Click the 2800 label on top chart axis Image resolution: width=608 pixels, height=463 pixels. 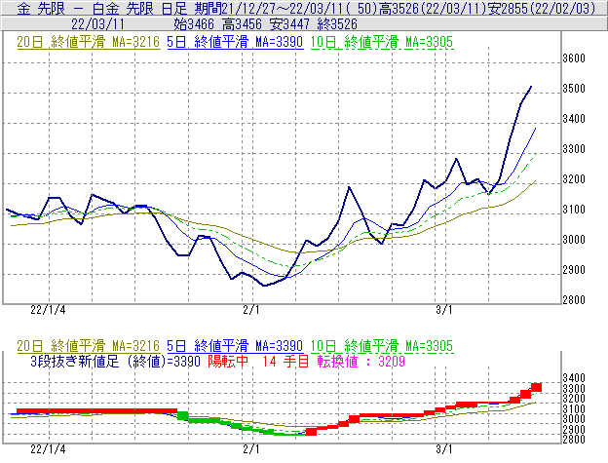[x=574, y=300]
